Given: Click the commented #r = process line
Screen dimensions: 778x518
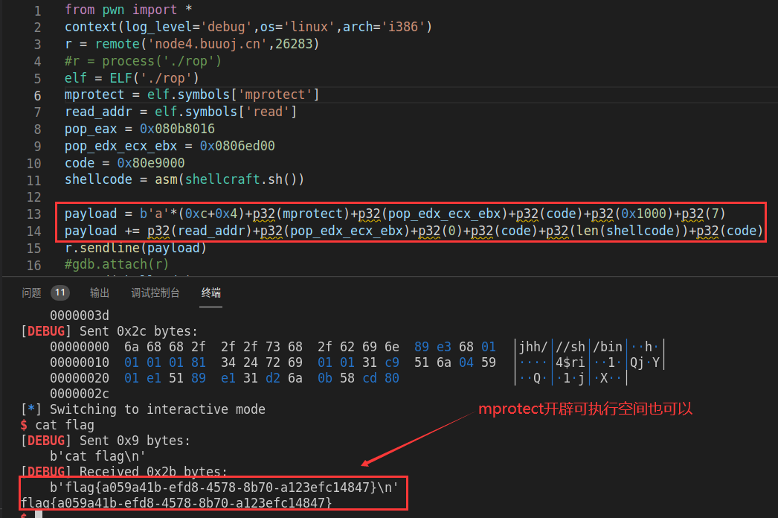Looking at the screenshot, I should tap(143, 61).
